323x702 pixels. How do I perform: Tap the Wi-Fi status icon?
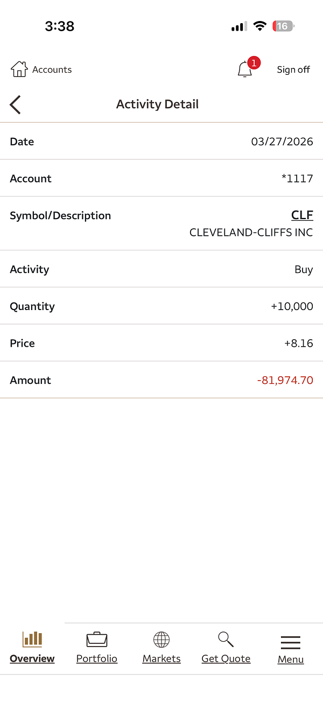261,26
